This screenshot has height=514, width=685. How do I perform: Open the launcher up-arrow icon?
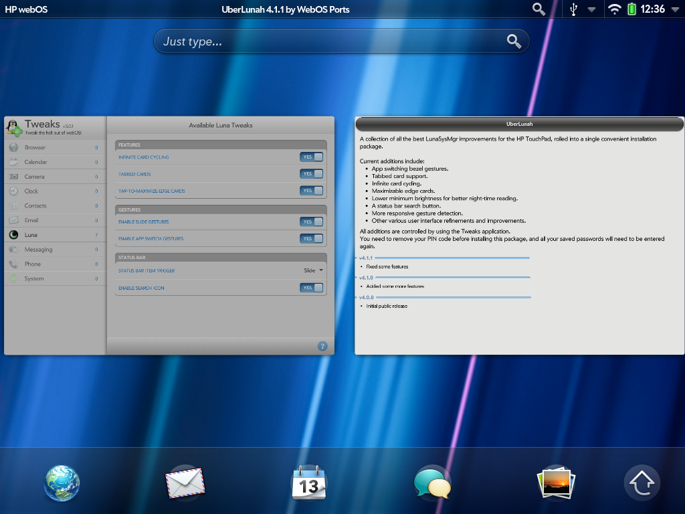[x=642, y=483]
